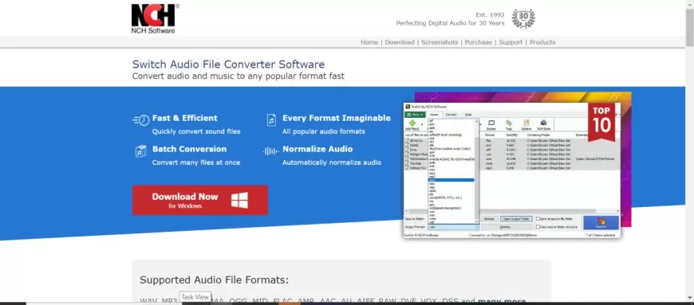
Task: Switch to the Convert tab
Action: [x=451, y=115]
